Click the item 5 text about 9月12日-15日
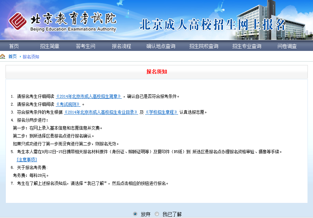This screenshot has height=218, width=313. [146, 152]
